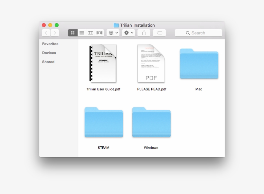Switch to list view mode

(x=82, y=33)
